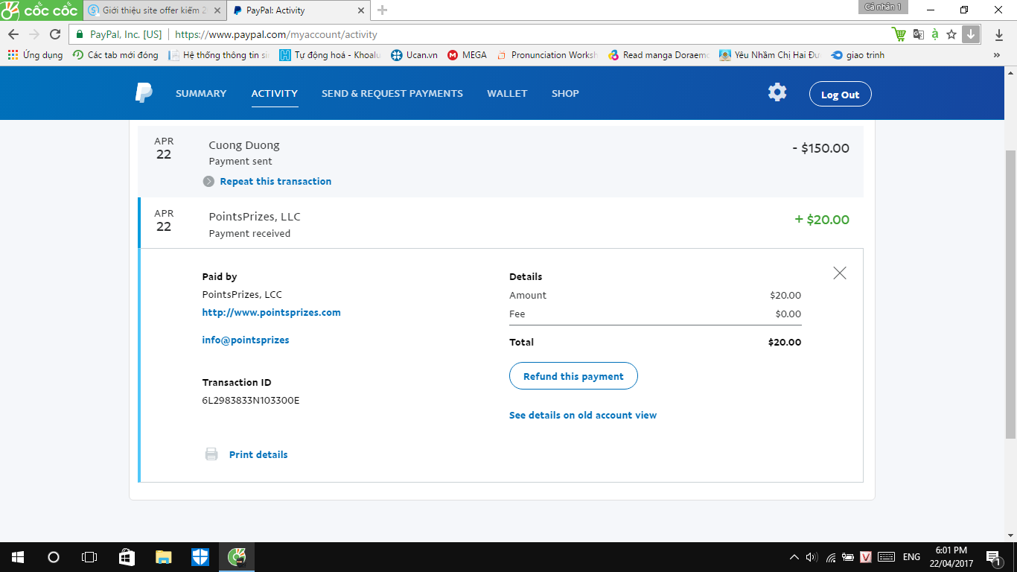Click the green Vietnamese accent à icon
The width and height of the screenshot is (1017, 572).
pyautogui.click(x=935, y=34)
